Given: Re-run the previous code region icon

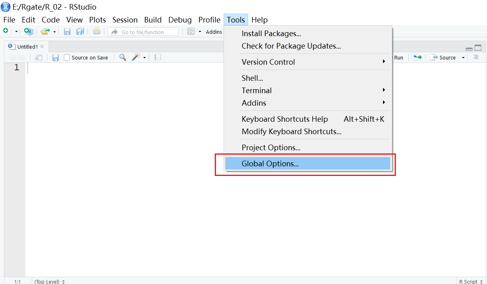Looking at the screenshot, I should [418, 57].
